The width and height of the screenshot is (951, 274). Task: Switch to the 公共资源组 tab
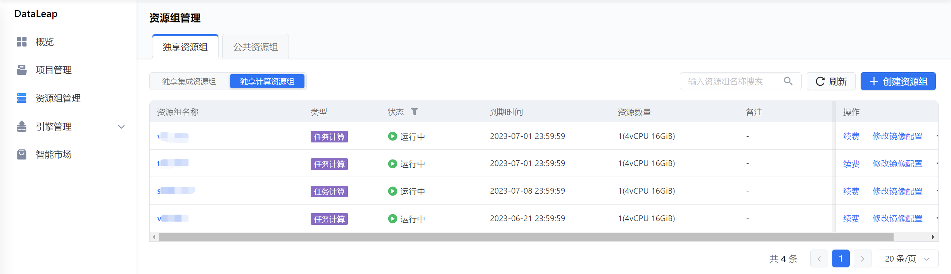pyautogui.click(x=255, y=47)
